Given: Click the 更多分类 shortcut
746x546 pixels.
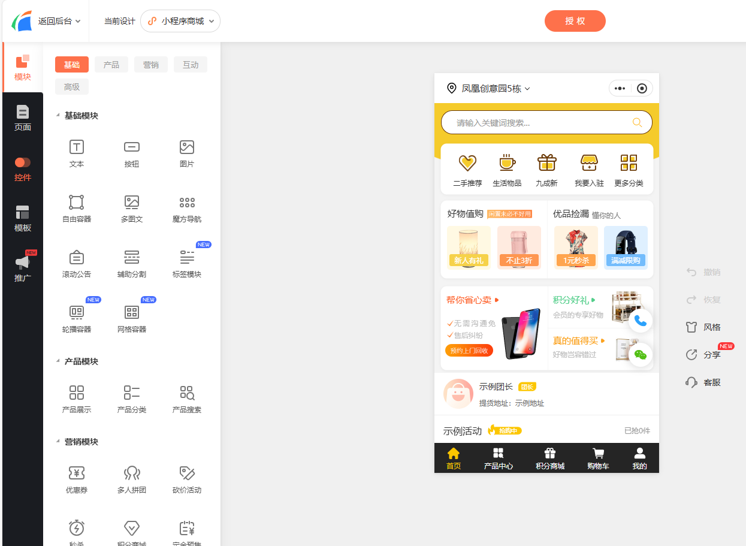Looking at the screenshot, I should [x=629, y=170].
